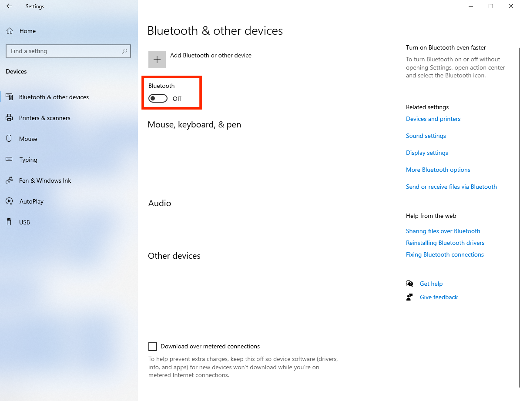The image size is (520, 401).
Task: Click the USB settings icon
Action: [9, 222]
